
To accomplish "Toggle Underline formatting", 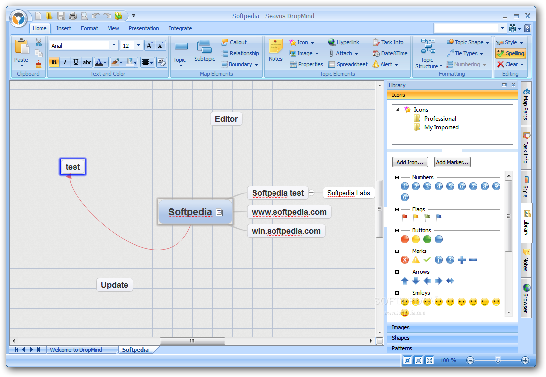I will pos(76,62).
